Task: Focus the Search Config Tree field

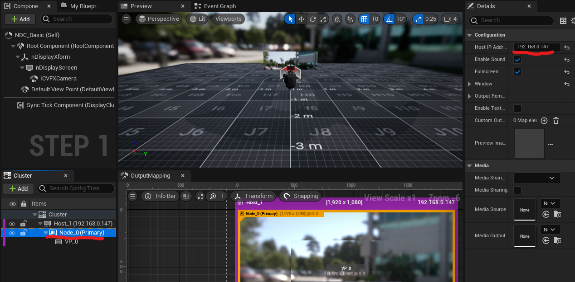Action: 75,188
